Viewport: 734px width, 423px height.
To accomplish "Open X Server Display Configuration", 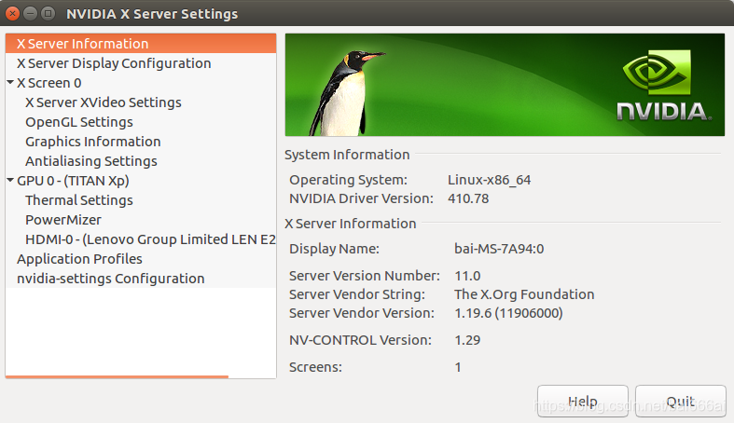I will pos(141,63).
